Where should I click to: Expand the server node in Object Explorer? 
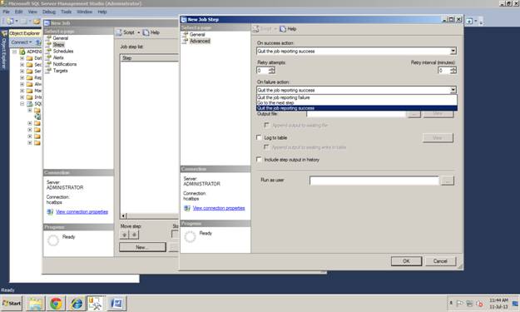[x=15, y=52]
